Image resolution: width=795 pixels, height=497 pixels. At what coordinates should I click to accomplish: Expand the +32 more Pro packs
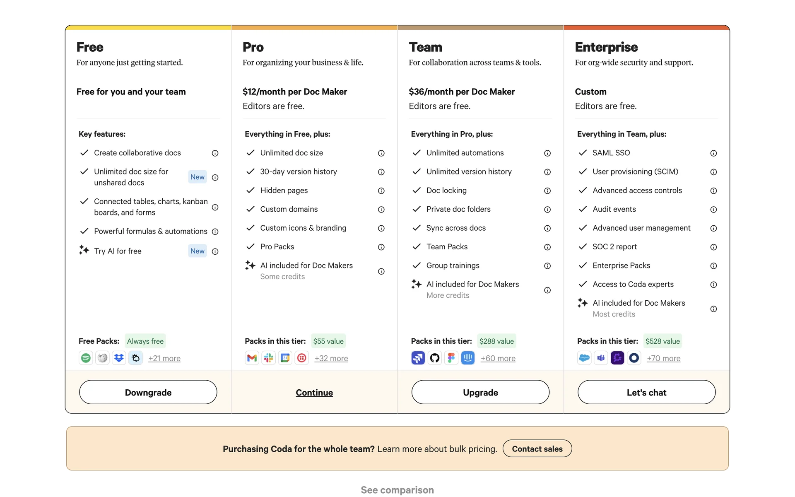pyautogui.click(x=331, y=358)
